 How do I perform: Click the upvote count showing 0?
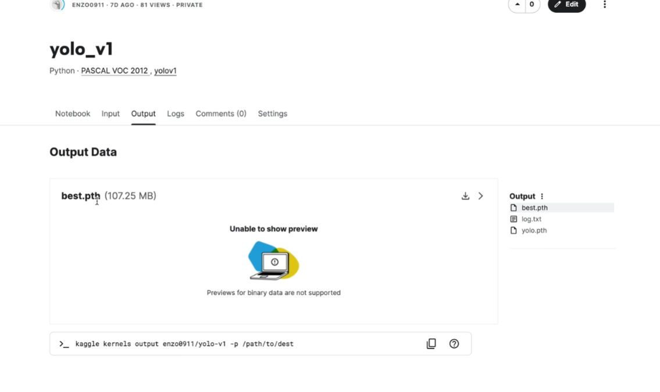[x=532, y=4]
